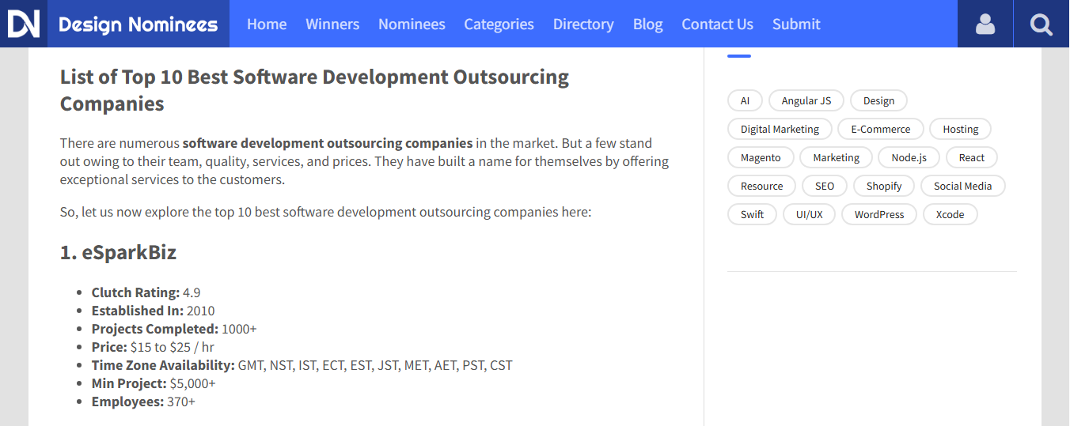Click the 'So, let us now explore' sentence
This screenshot has width=1070, height=426.
326,212
